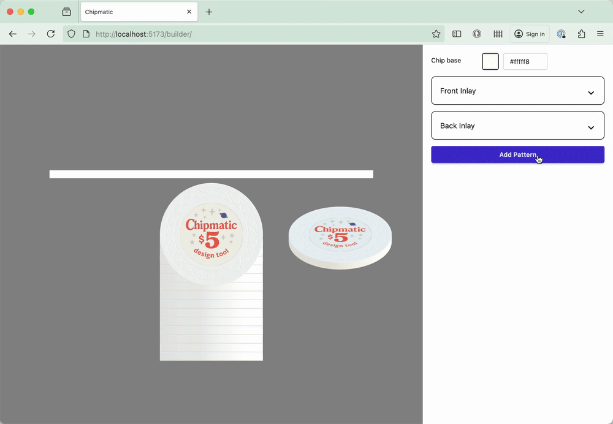Open the hamburger application menu
Viewport: 613px width, 424px height.
(601, 34)
